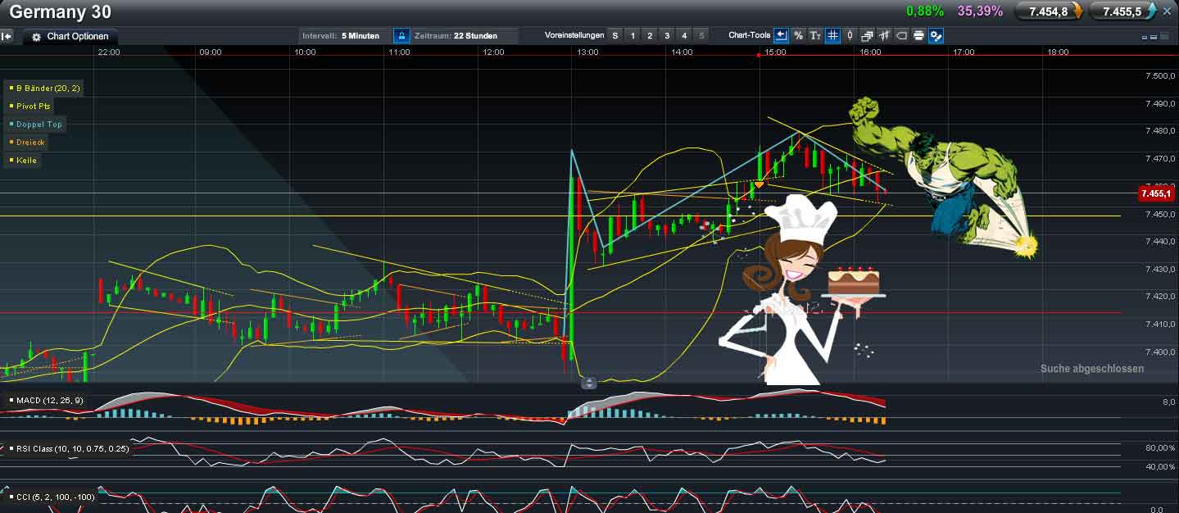1179x513 pixels.
Task: Click the sell price 7.454,8 button
Action: (x=1049, y=11)
